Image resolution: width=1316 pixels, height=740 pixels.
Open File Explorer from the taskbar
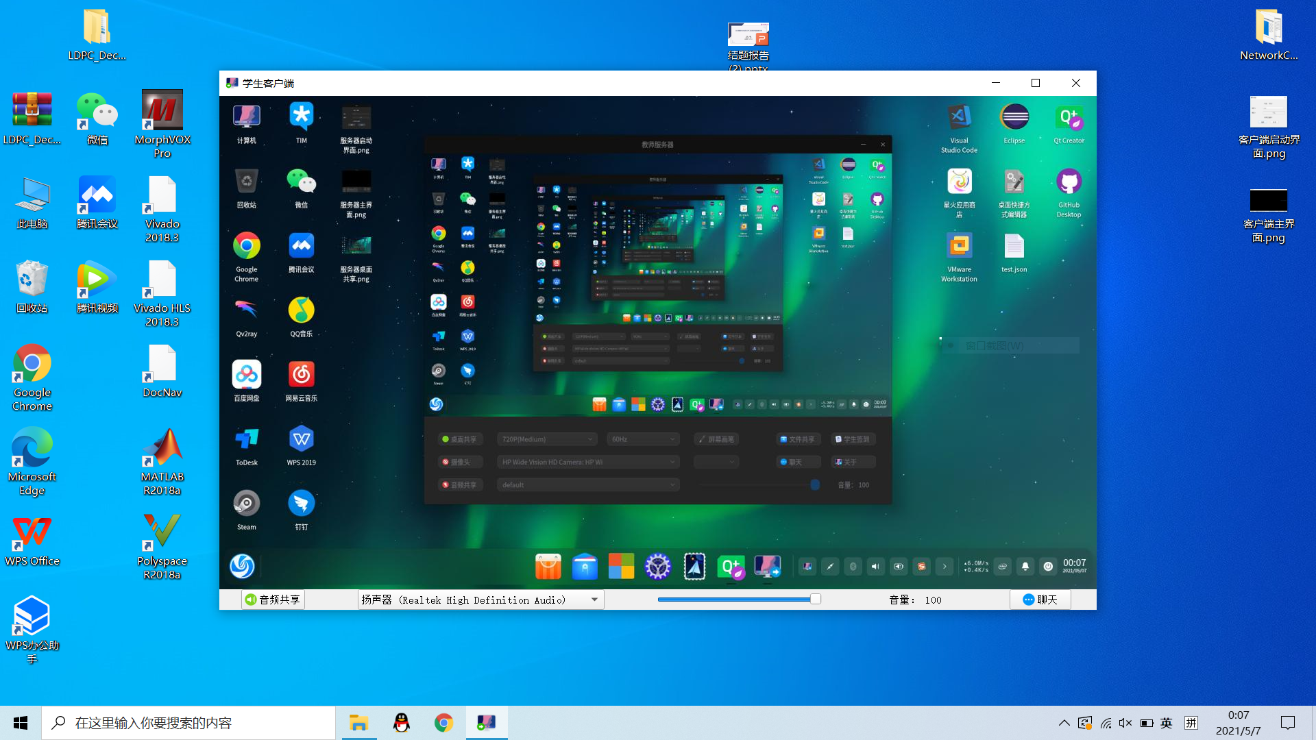click(358, 723)
